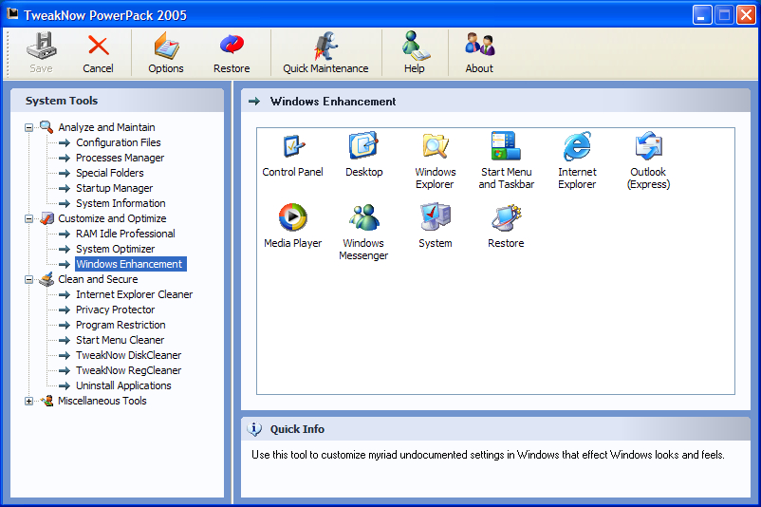Select Windows Enhancement in the tree
The width and height of the screenshot is (761, 507).
pyautogui.click(x=131, y=264)
